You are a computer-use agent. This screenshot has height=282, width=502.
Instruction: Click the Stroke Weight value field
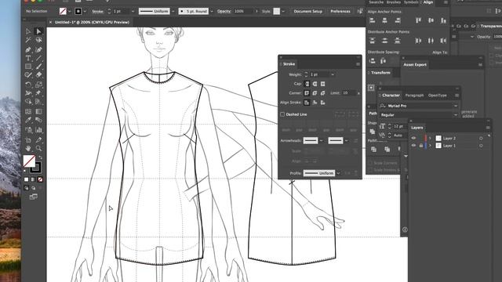tap(320, 74)
